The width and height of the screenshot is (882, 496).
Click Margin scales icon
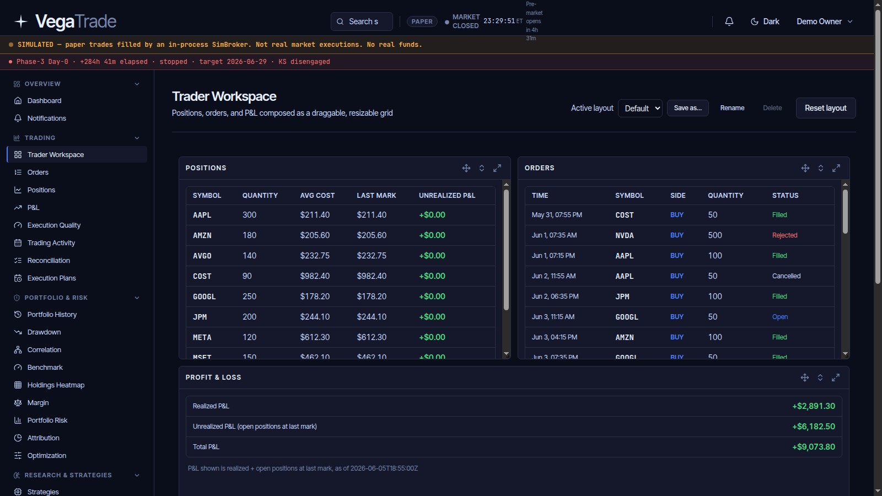[18, 403]
